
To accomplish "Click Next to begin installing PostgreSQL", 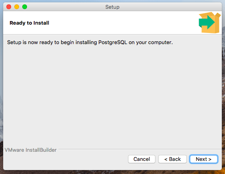I will [x=204, y=159].
